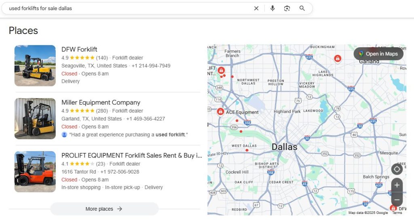Select the red pin near Garland on map

(338, 59)
